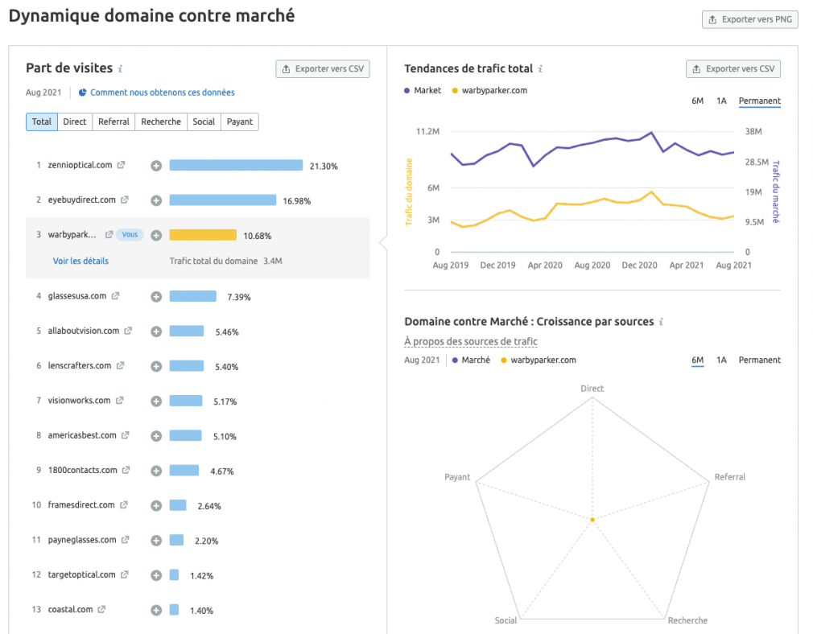Click plus icon in 1800contacts.com row

[156, 471]
